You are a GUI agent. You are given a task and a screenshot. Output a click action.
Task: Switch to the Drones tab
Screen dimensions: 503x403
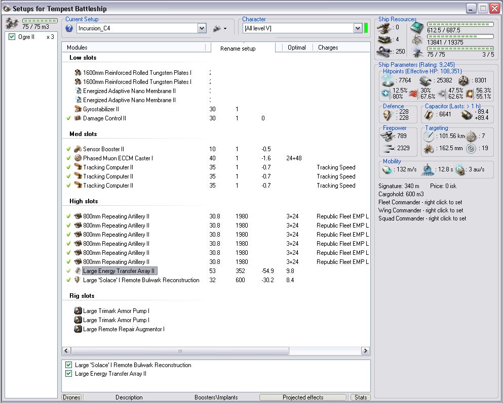click(x=71, y=397)
